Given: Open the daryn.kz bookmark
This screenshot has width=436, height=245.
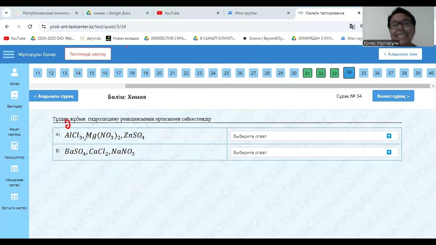Looking at the screenshot, I should pos(90,38).
